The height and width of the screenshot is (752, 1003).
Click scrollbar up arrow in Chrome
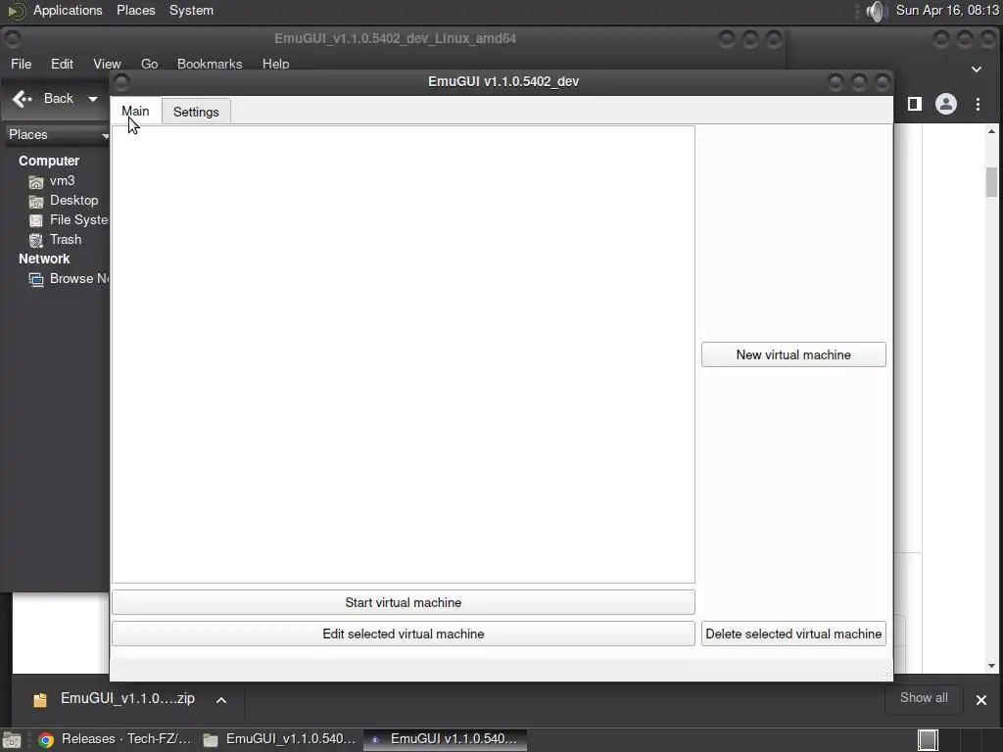coord(991,132)
